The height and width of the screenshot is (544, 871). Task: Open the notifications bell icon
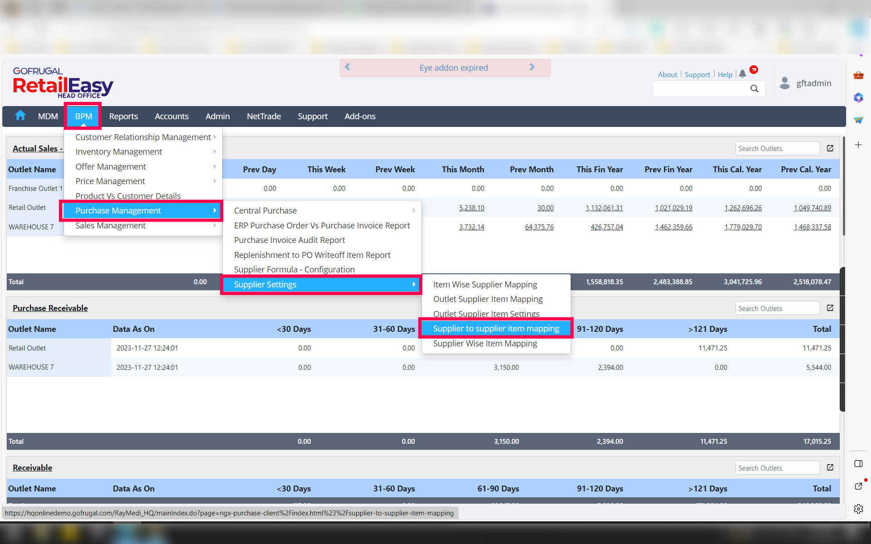pos(742,74)
